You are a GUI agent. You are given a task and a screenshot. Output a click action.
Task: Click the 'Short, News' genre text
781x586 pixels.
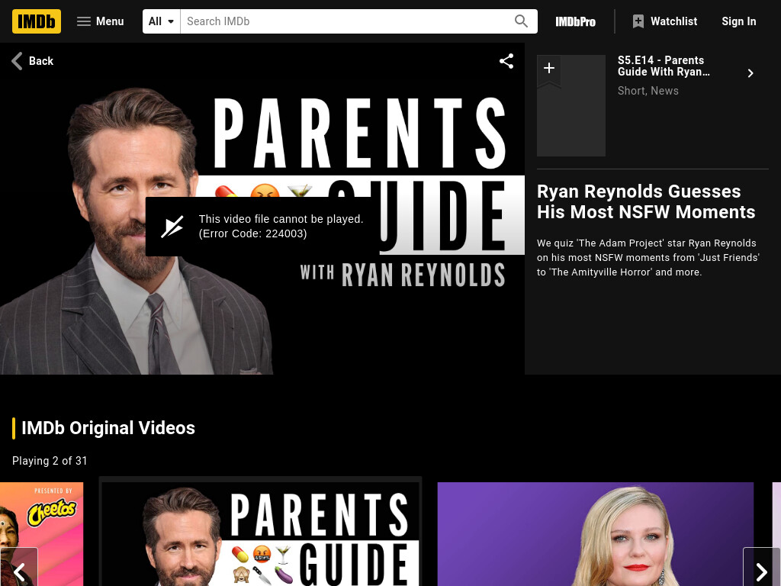pos(648,91)
